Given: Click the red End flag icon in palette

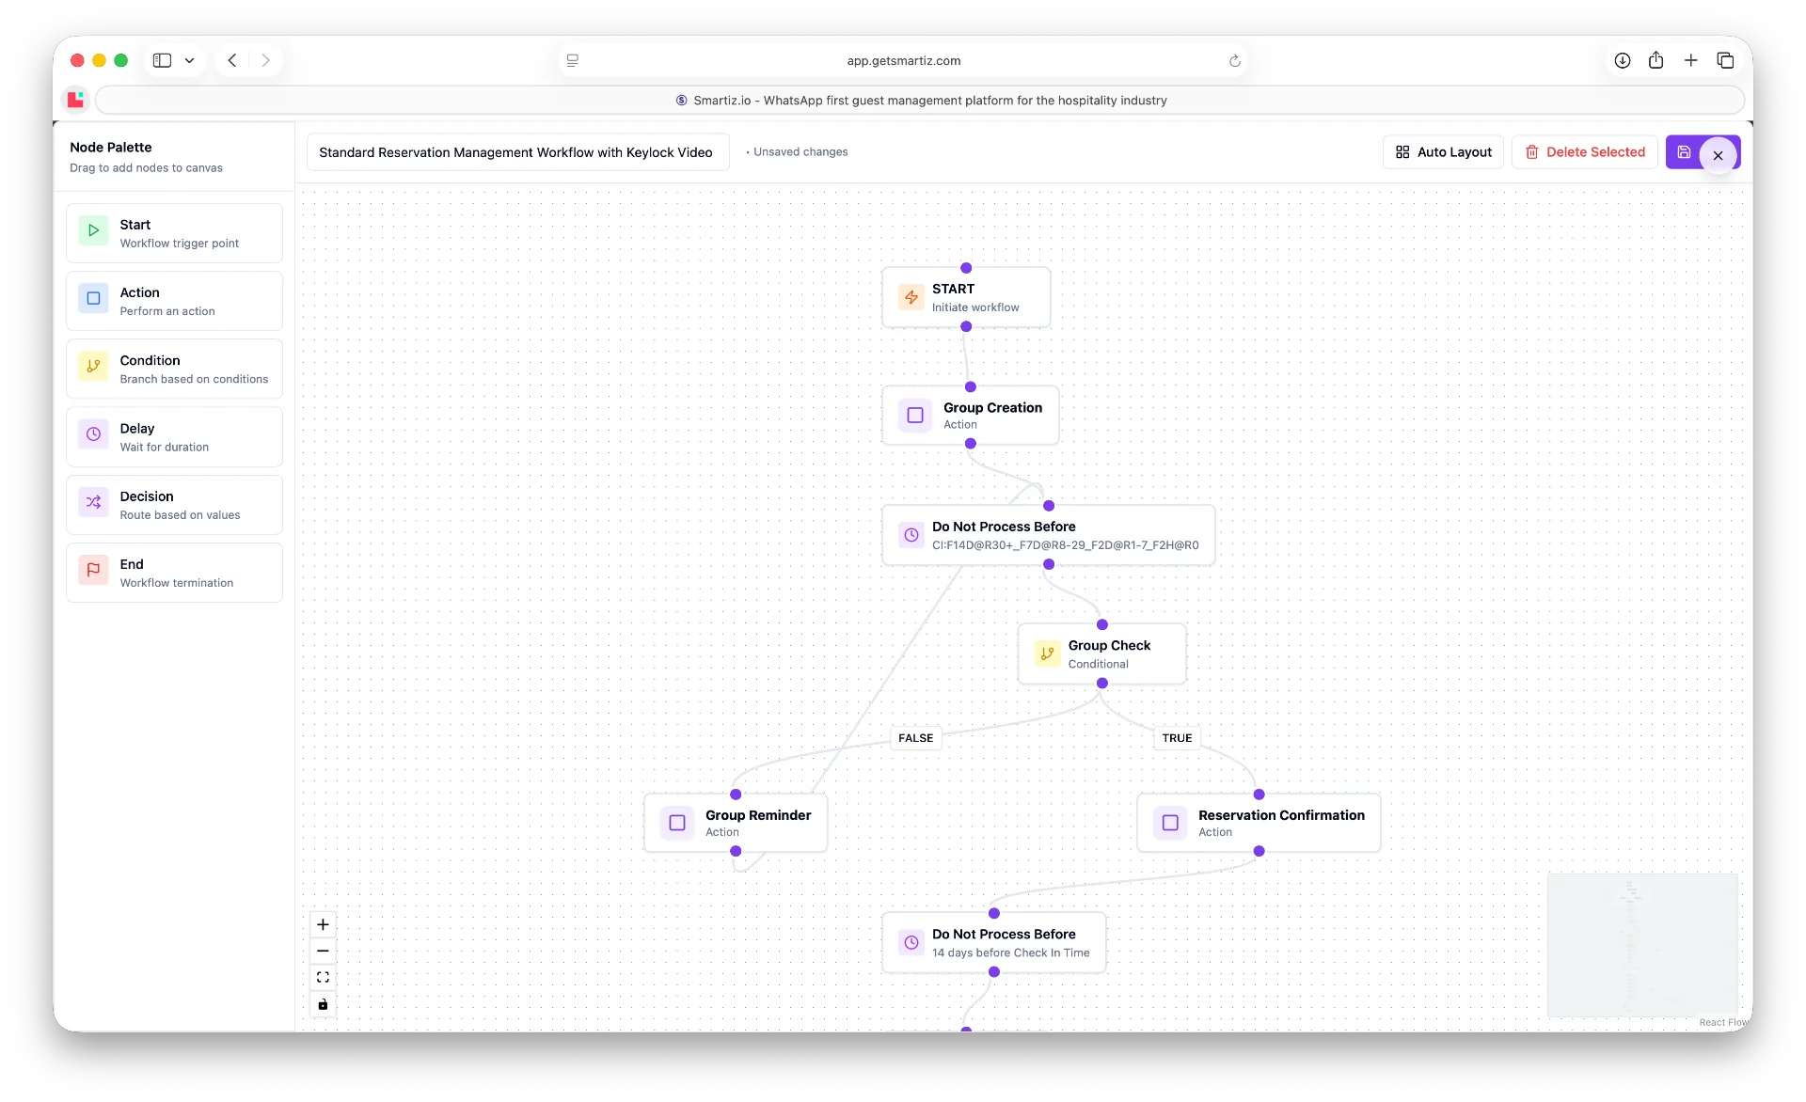Looking at the screenshot, I should [x=93, y=570].
